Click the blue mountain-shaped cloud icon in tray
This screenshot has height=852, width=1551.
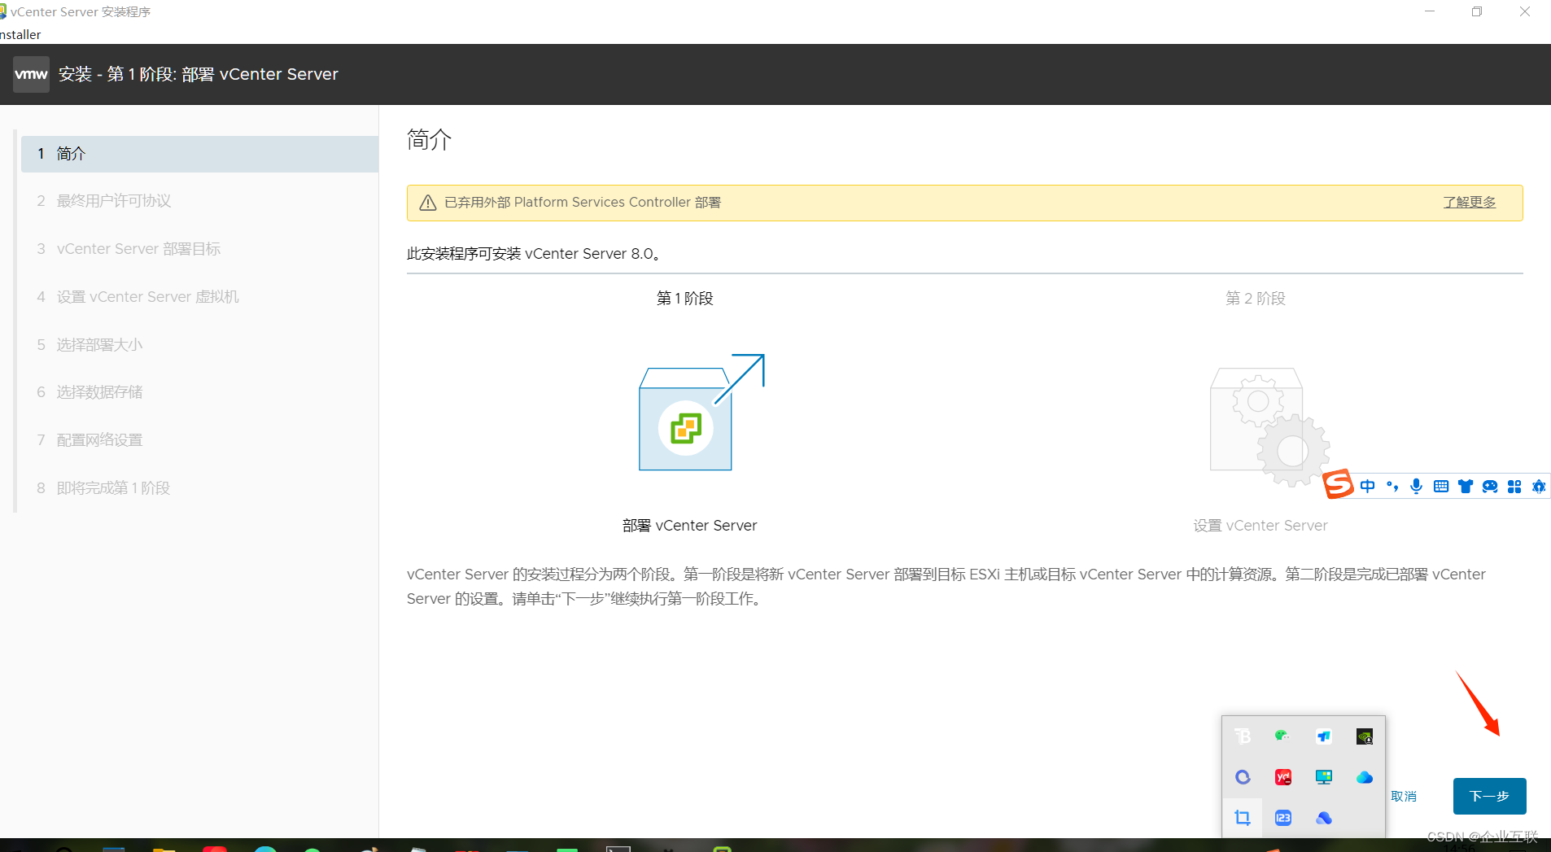(x=1324, y=818)
